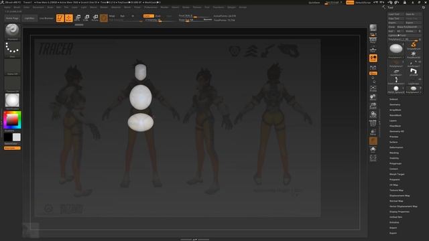This screenshot has width=429, height=241.
Task: Toggle Mrgb paint mode
Action: coord(112,16)
